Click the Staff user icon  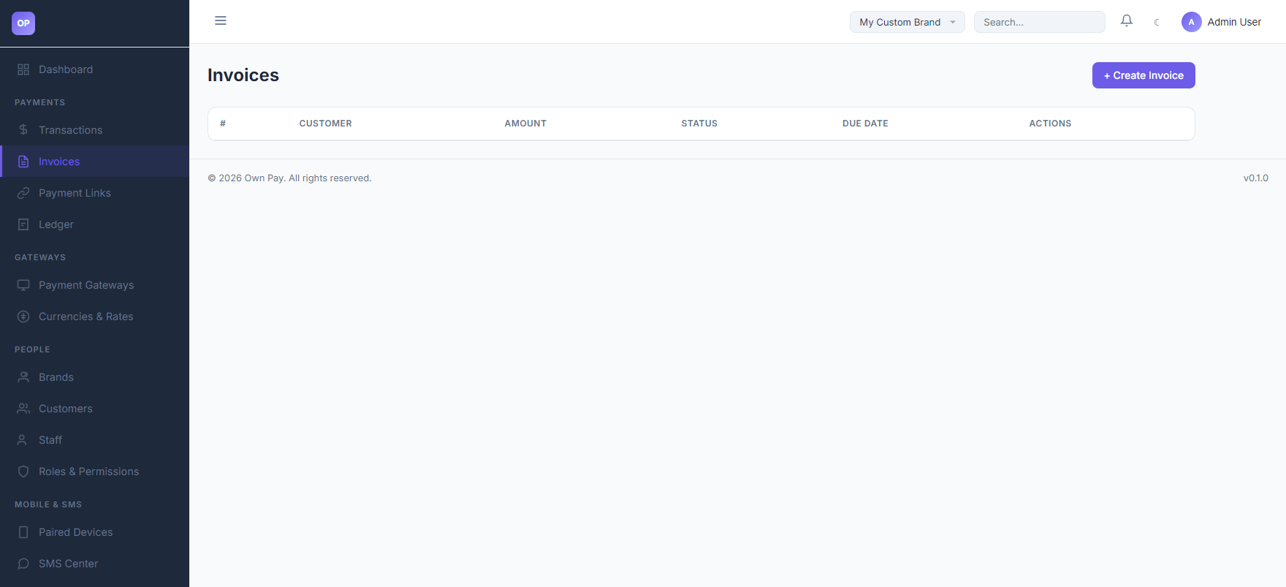(23, 440)
